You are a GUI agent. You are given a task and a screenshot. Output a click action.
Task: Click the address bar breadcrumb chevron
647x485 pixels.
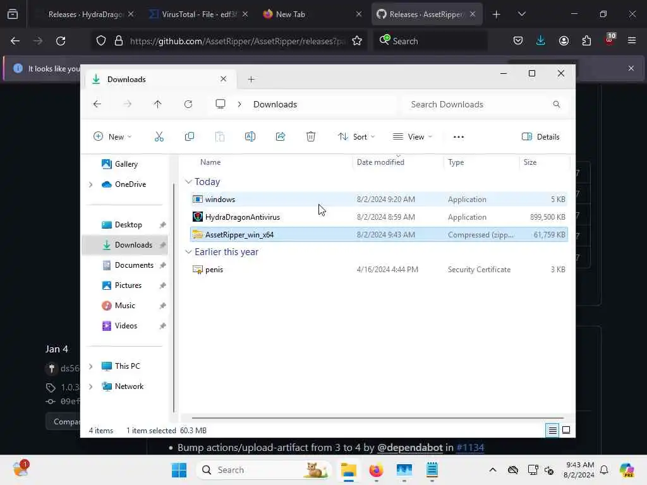point(239,104)
